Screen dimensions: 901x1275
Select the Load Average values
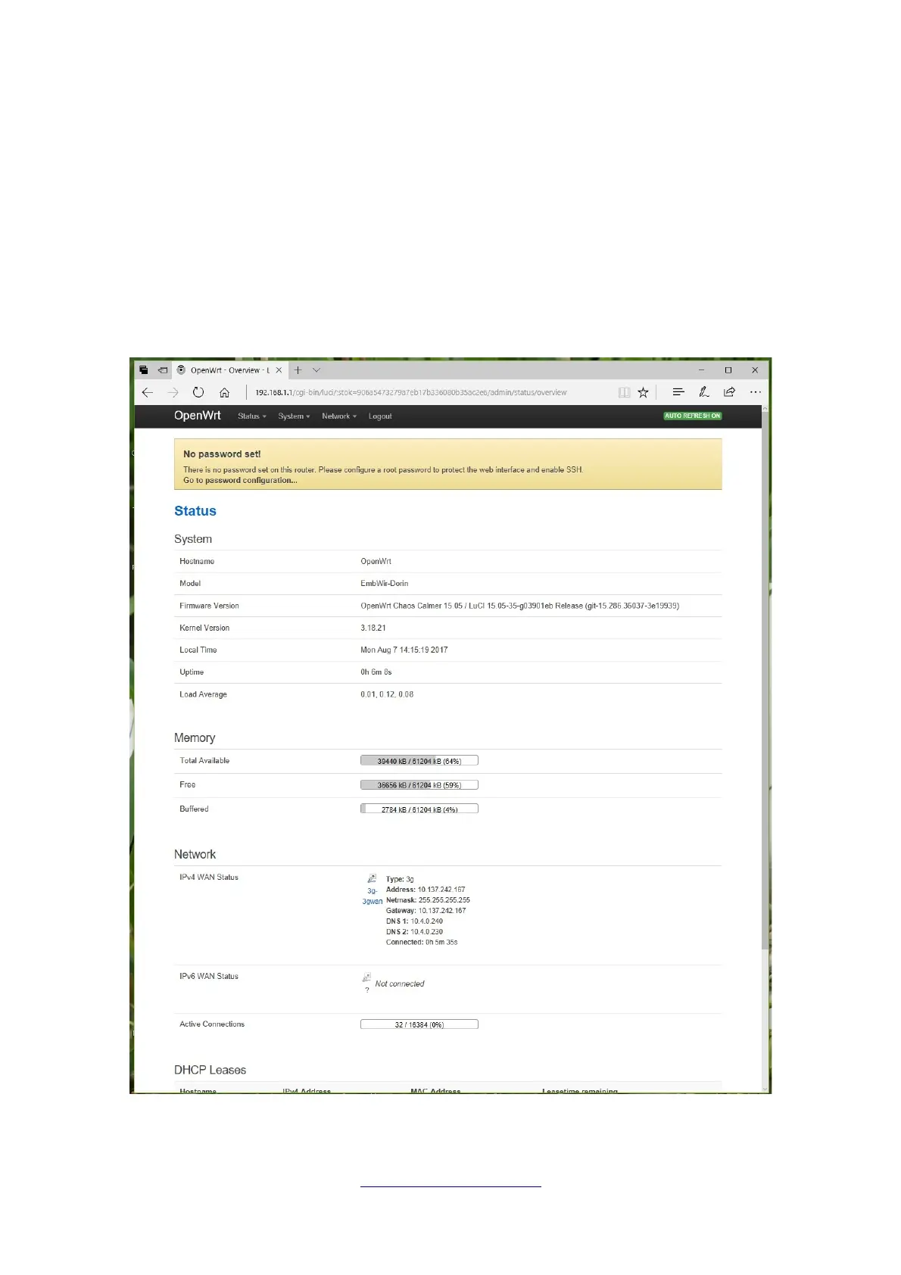[387, 694]
